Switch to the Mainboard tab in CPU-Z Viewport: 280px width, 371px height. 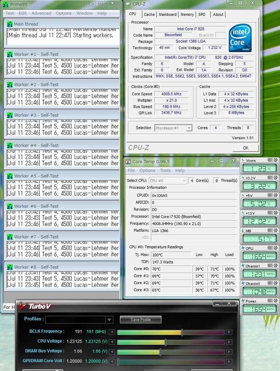pos(168,14)
